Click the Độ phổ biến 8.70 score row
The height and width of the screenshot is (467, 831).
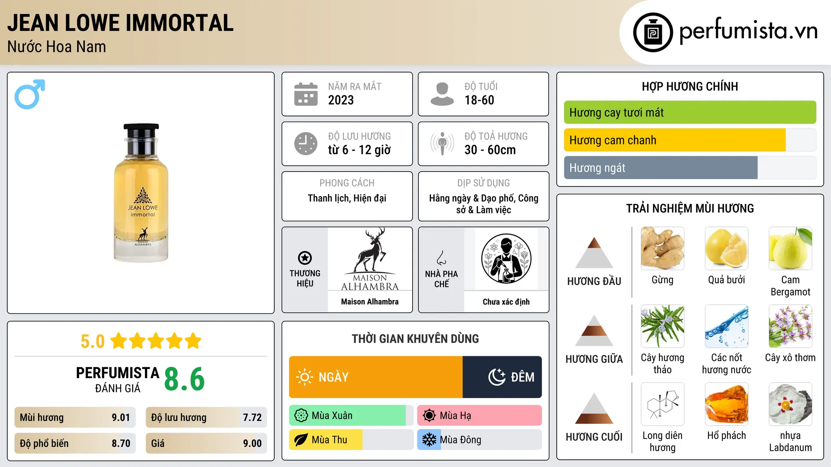pos(75,443)
